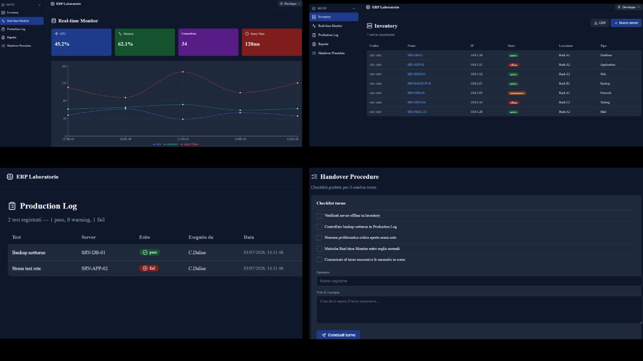The image size is (643, 361).
Task: Open Production Log from Inventory window sidebar
Action: pos(334,35)
